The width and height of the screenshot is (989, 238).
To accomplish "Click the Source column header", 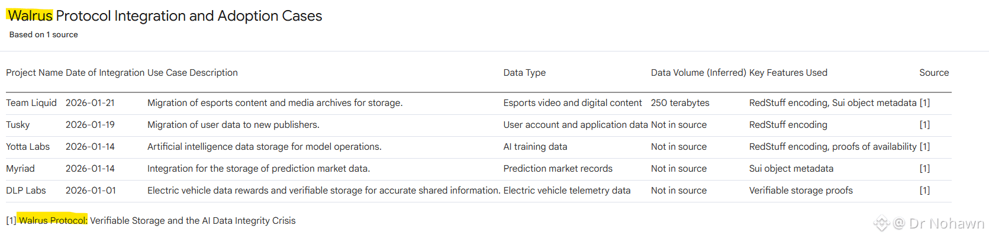I will coord(934,73).
